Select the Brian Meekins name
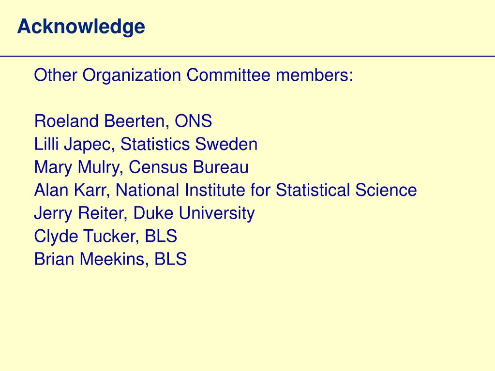The height and width of the screenshot is (371, 495). click(91, 259)
